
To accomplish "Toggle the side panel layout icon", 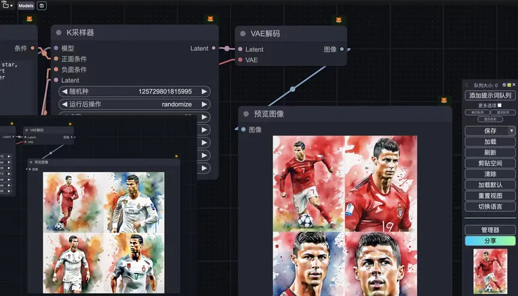I will click(41, 5).
